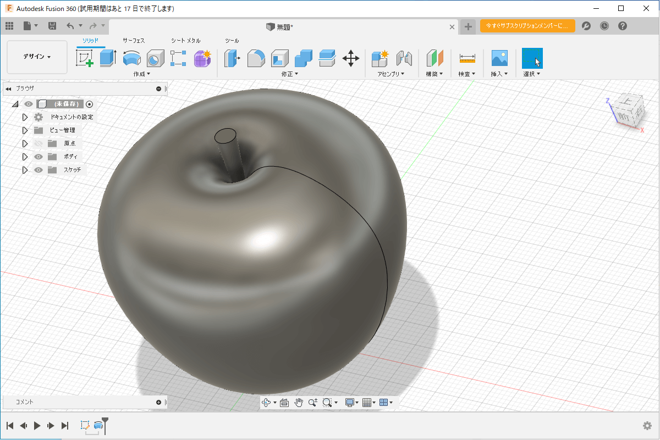Select the Joint tool
Screen dimensions: 660x440
(404, 58)
